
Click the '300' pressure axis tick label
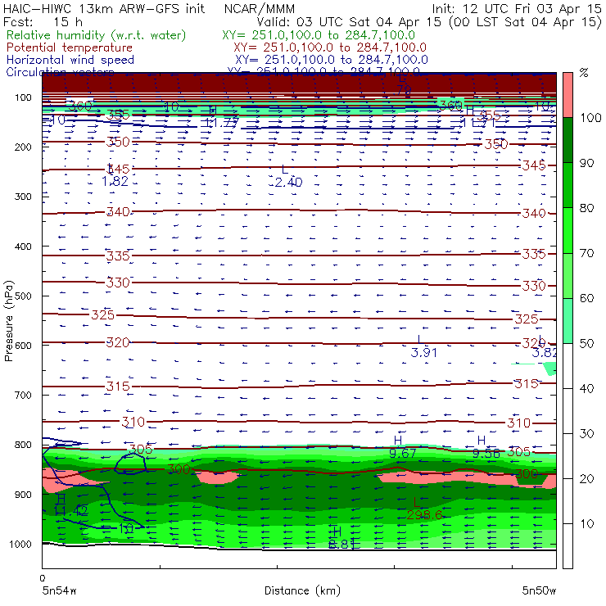tap(23, 197)
